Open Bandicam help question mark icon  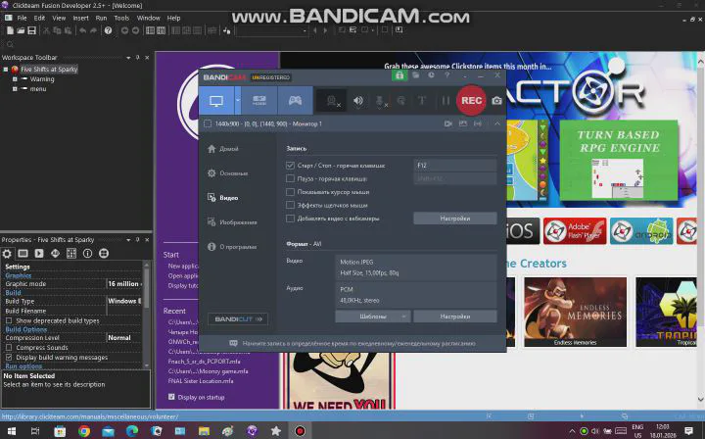[x=446, y=75]
